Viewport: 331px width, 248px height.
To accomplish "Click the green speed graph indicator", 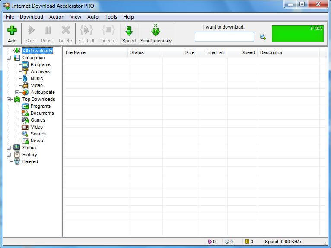I will 298,33.
